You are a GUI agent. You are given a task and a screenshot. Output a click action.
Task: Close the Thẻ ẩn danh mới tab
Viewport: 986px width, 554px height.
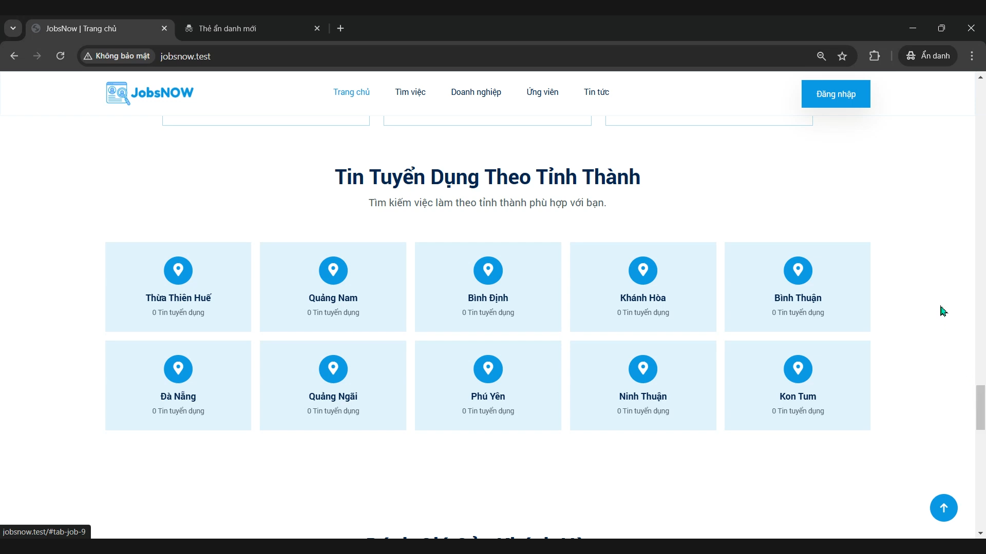(317, 29)
